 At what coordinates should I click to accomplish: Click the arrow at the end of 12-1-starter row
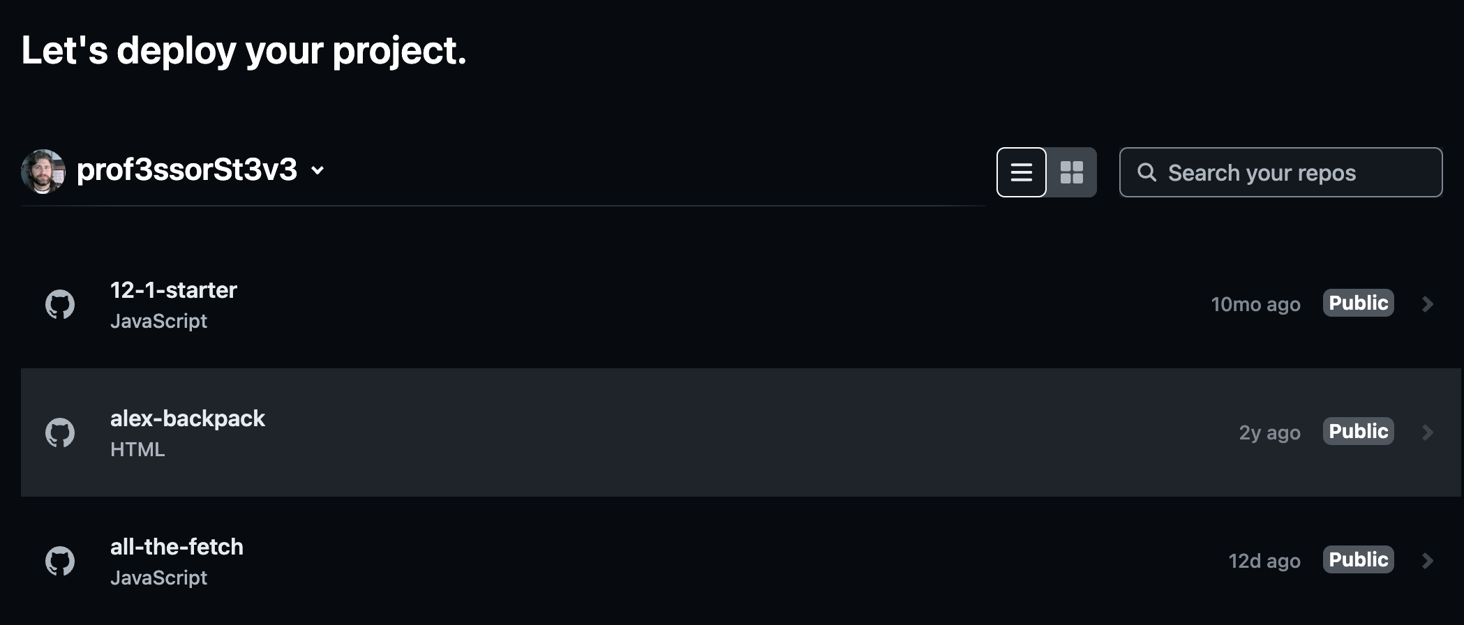click(x=1427, y=303)
